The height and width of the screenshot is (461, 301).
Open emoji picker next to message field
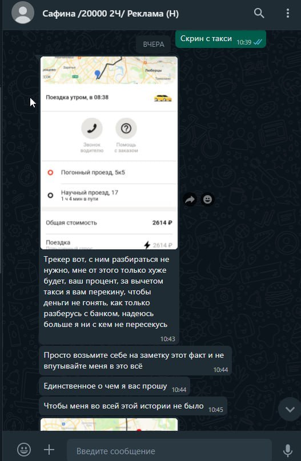coord(24,450)
